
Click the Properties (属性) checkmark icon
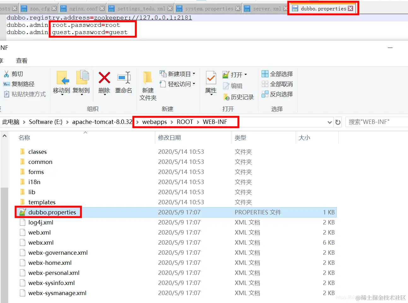(211, 78)
